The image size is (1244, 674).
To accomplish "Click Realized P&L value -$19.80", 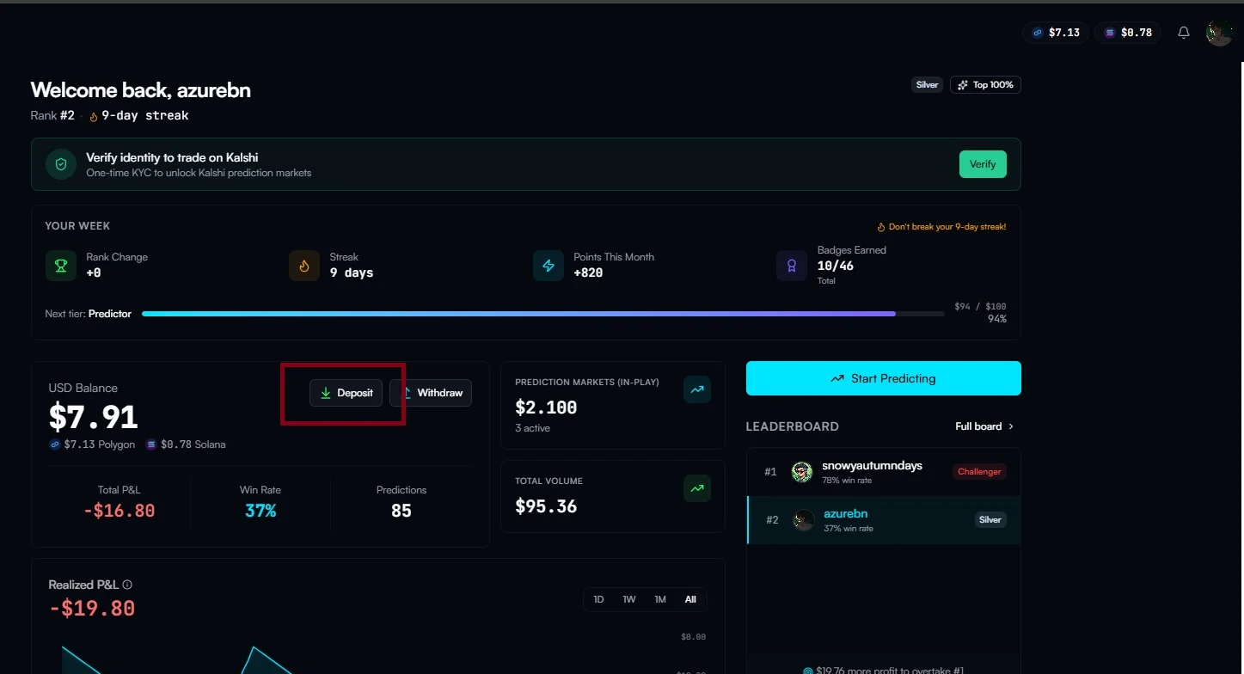I will coord(92,609).
